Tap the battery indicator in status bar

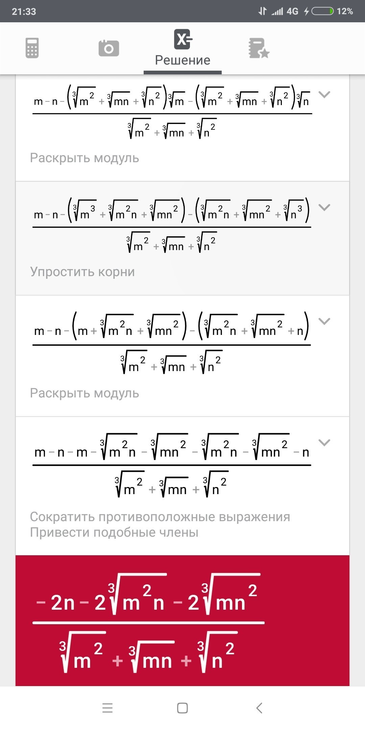click(322, 11)
